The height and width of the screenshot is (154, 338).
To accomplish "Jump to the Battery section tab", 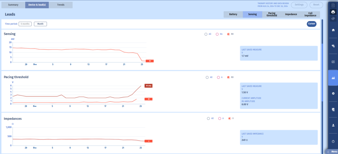I will tap(233, 14).
